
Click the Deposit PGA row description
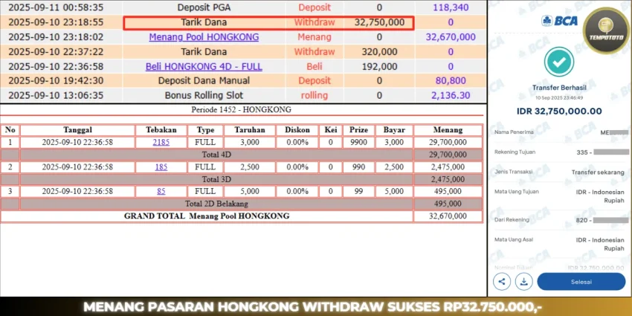tap(204, 7)
